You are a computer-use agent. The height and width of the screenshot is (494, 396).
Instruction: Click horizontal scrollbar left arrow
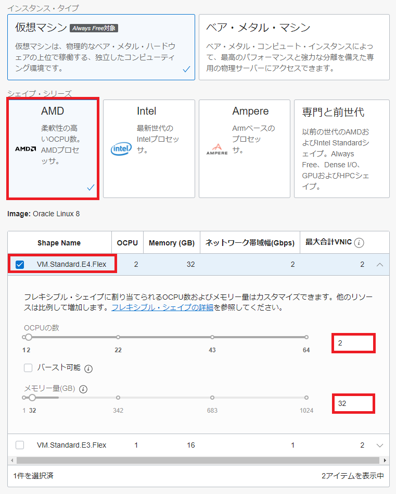tap(11, 461)
